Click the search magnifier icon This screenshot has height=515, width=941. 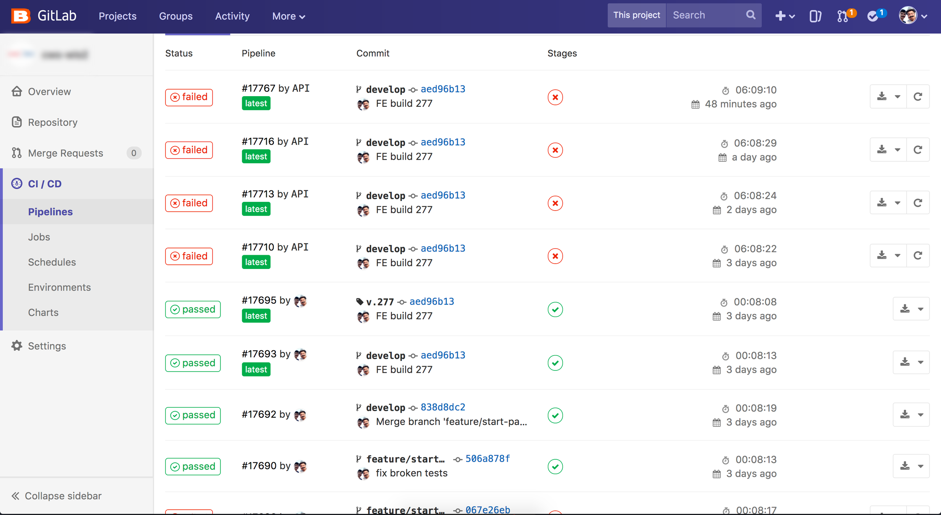point(750,15)
